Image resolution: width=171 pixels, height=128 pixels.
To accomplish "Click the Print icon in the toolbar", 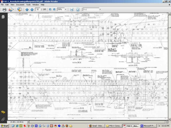I will [4, 9].
